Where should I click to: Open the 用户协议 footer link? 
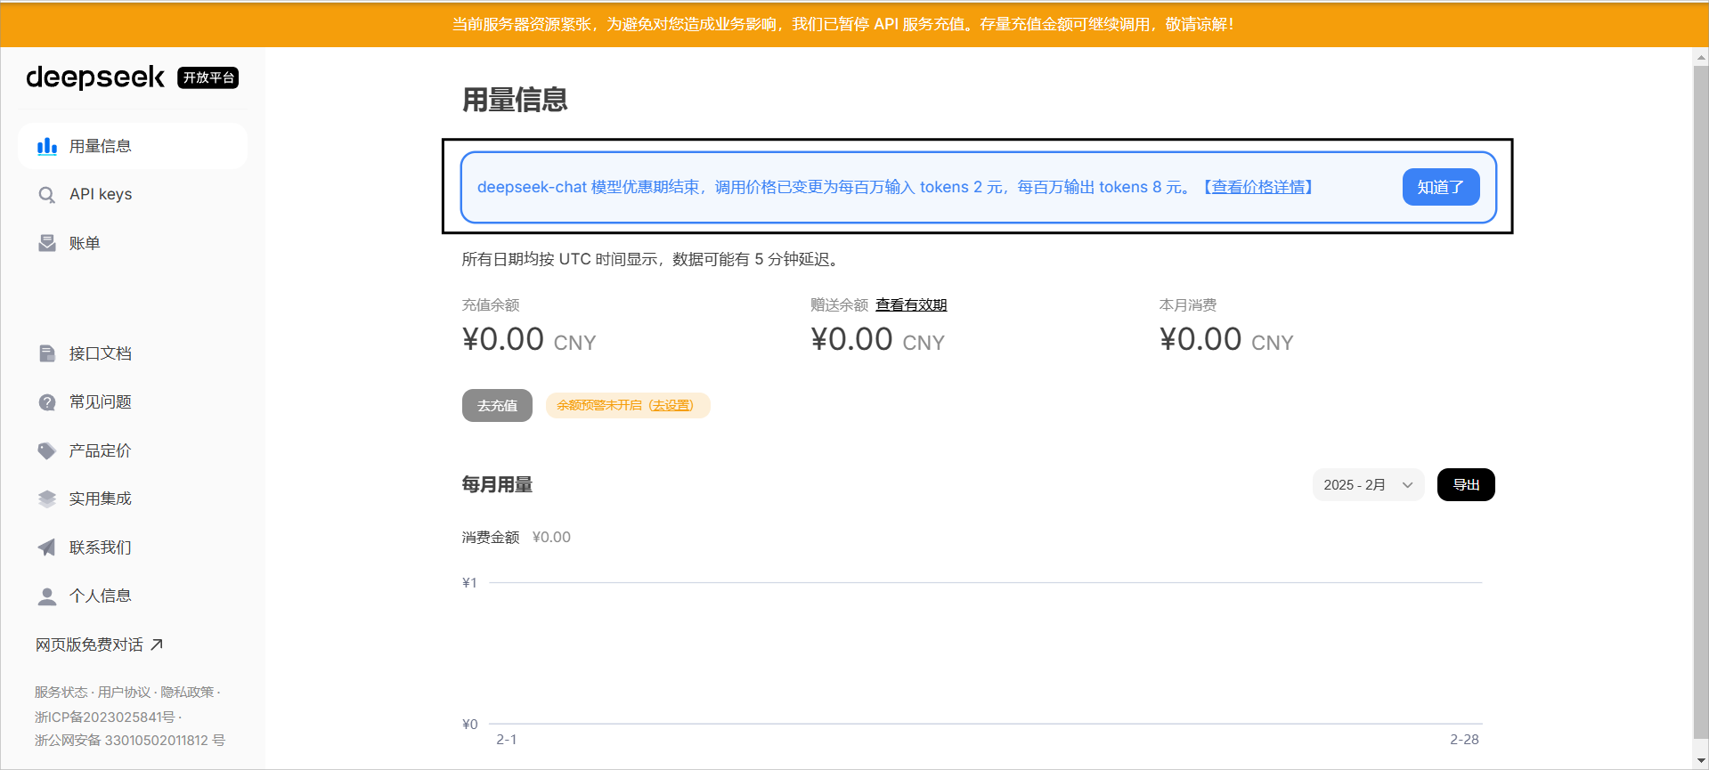pos(125,692)
